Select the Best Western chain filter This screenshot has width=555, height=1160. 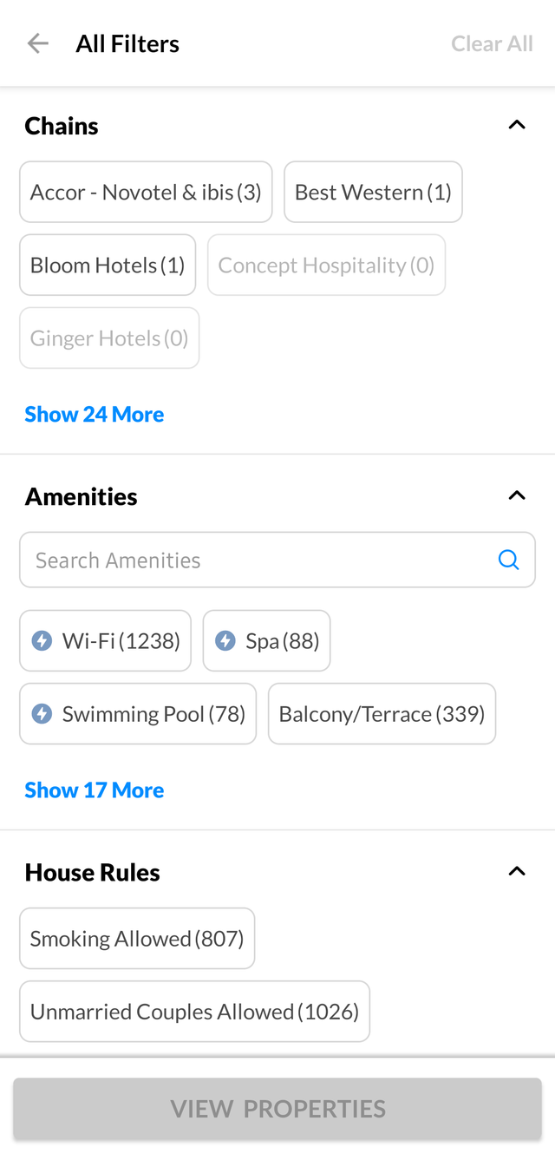pos(373,192)
